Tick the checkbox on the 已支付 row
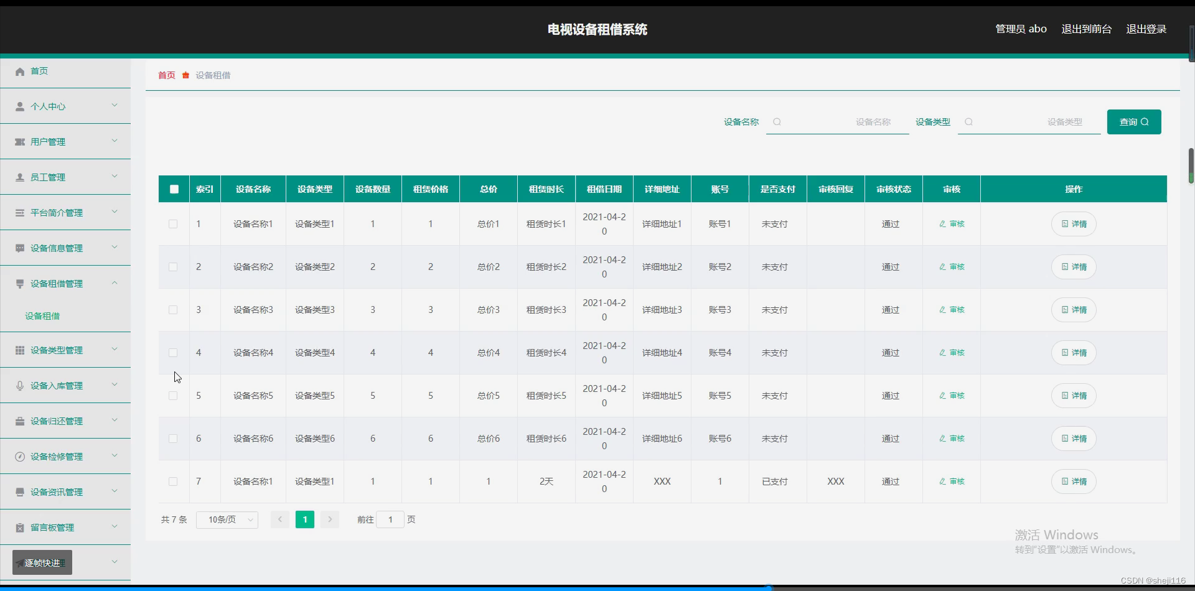Image resolution: width=1195 pixels, height=591 pixels. point(172,481)
